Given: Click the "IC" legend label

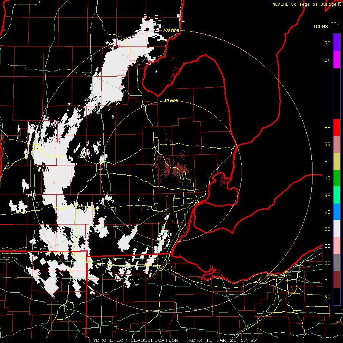Looking at the screenshot, I should (x=327, y=246).
